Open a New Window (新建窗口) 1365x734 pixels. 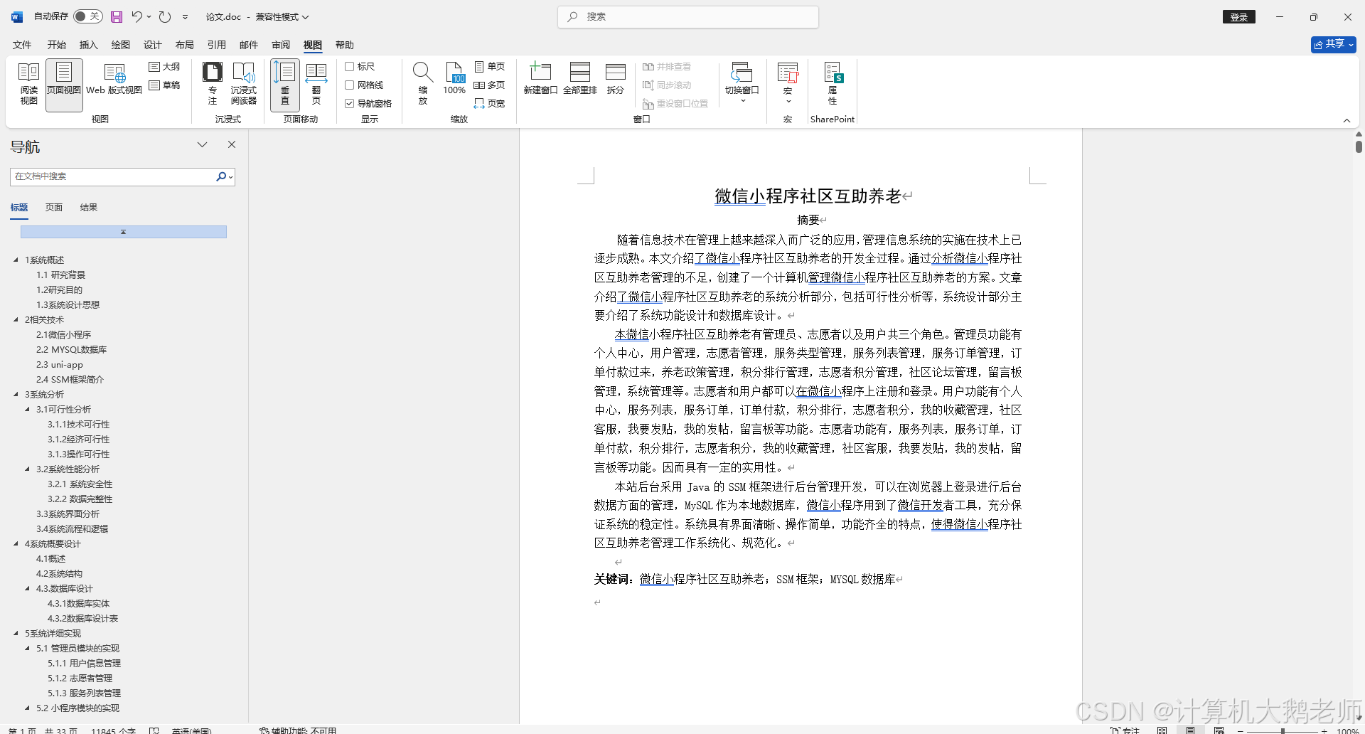pyautogui.click(x=540, y=78)
